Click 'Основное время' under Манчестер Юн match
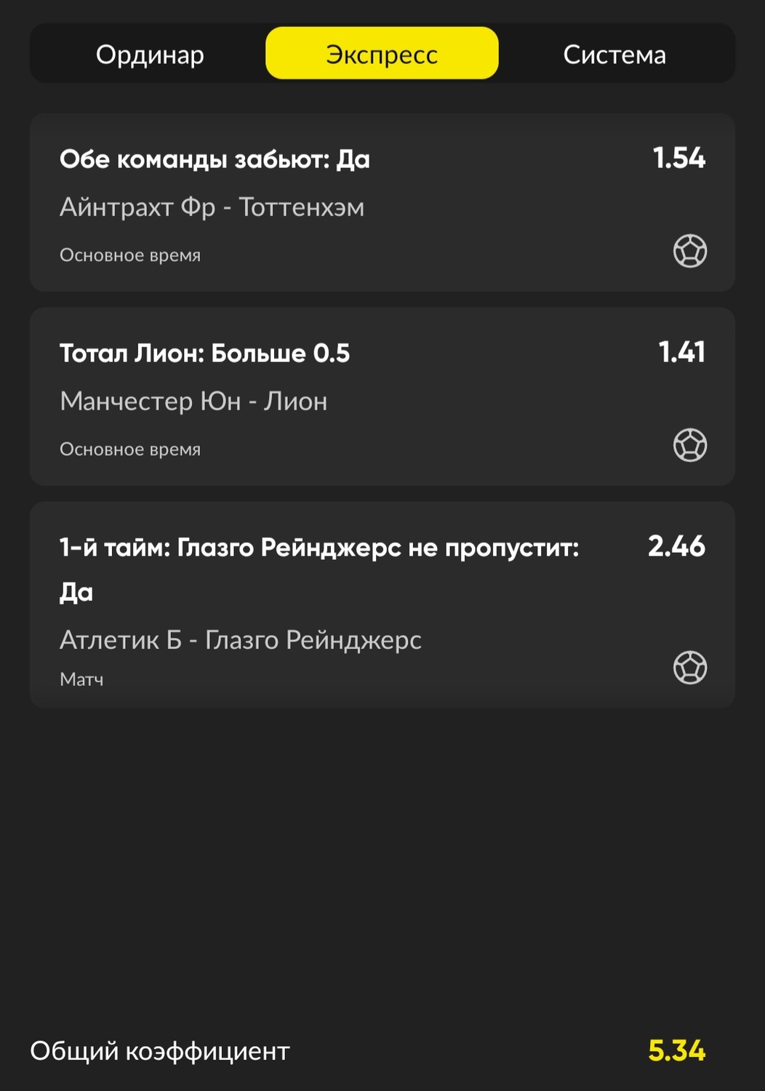Viewport: 765px width, 1091px height. (x=130, y=449)
